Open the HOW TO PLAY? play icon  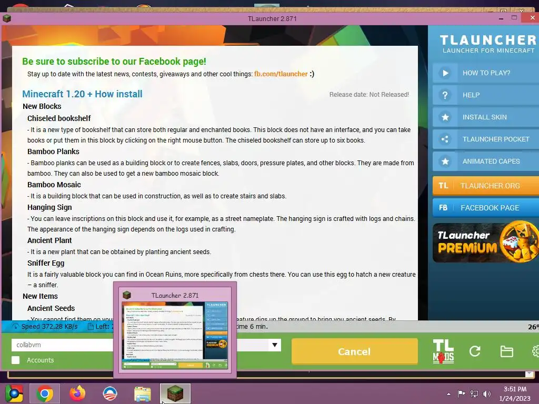[x=445, y=73]
